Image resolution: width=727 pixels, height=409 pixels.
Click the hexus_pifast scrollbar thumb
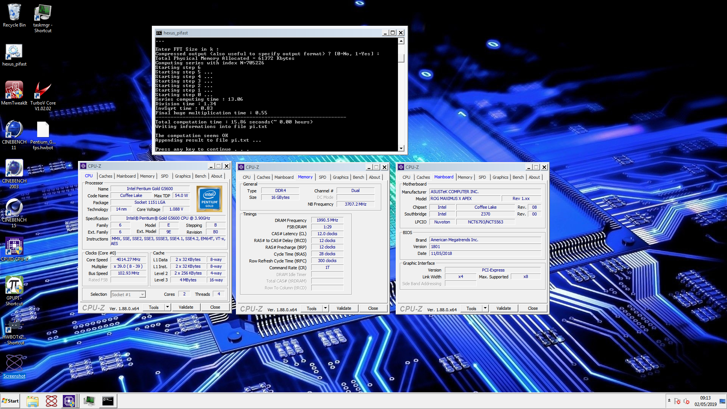click(x=401, y=58)
